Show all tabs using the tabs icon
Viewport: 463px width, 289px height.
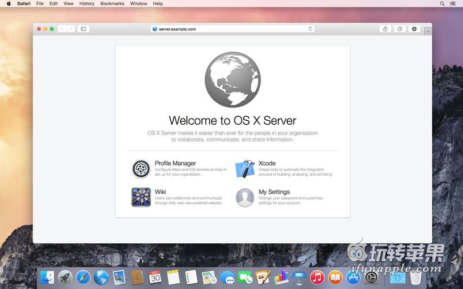400,29
